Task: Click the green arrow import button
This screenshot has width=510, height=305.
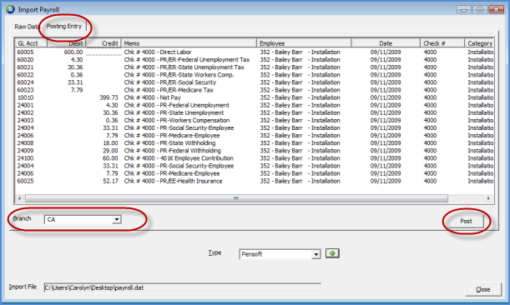Action: coord(332,253)
